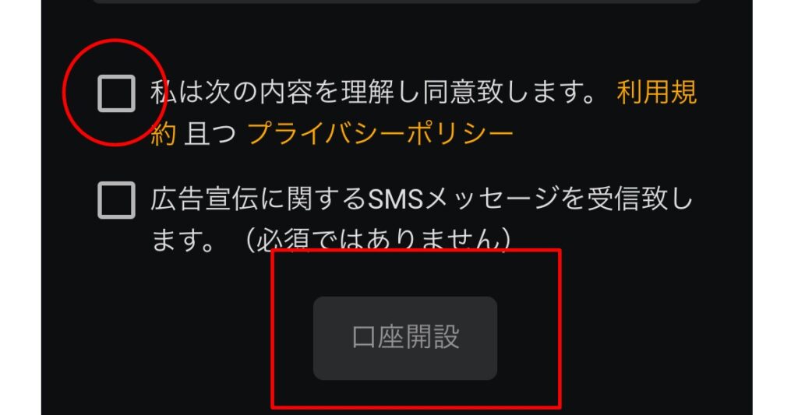Click the 口座開設 button

click(405, 338)
